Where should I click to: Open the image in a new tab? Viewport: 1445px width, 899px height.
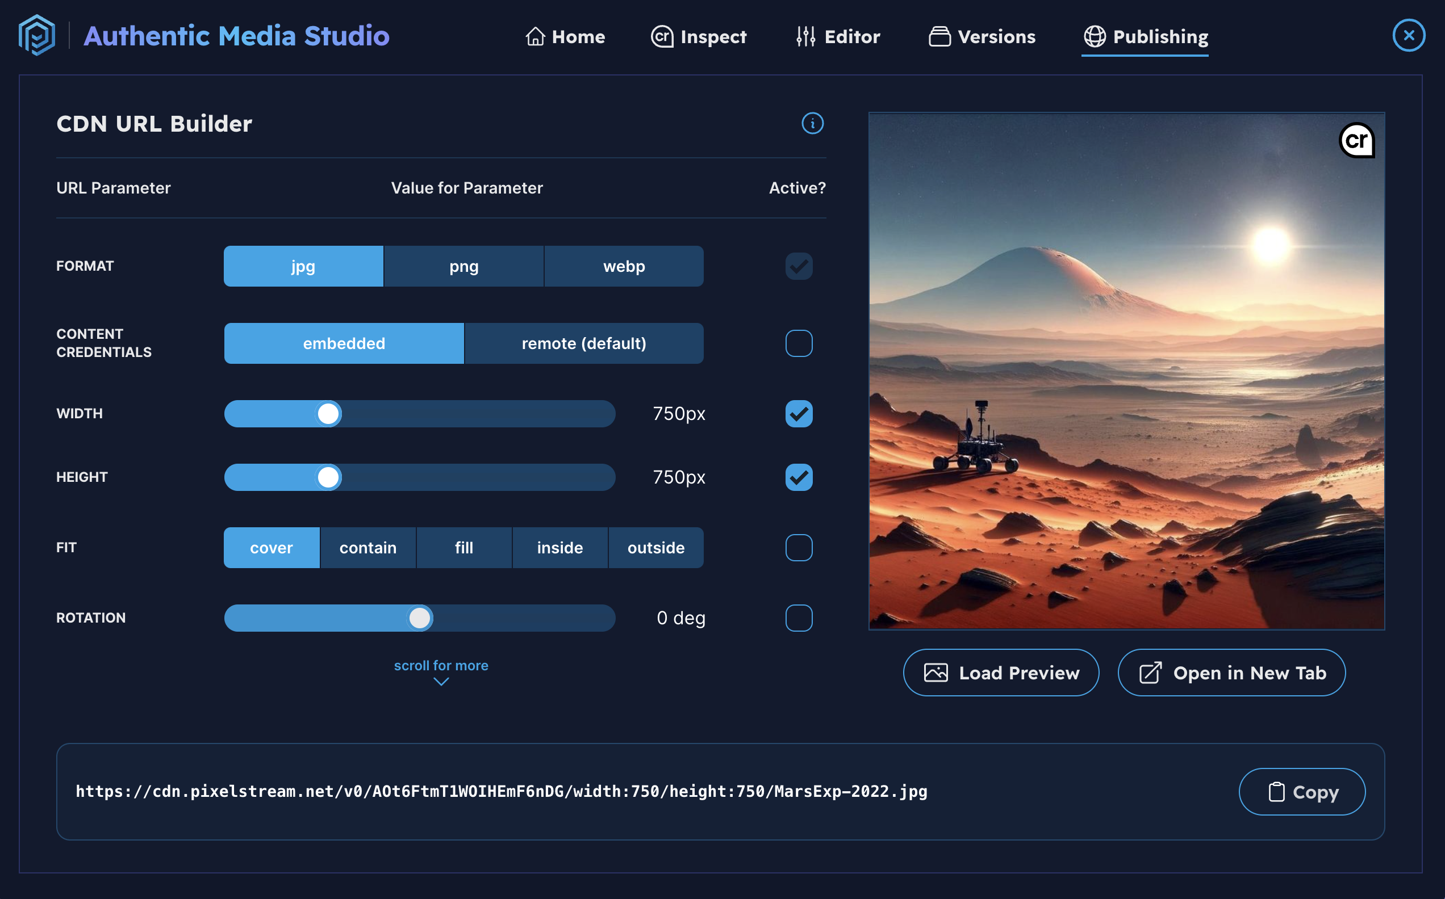coord(1231,673)
